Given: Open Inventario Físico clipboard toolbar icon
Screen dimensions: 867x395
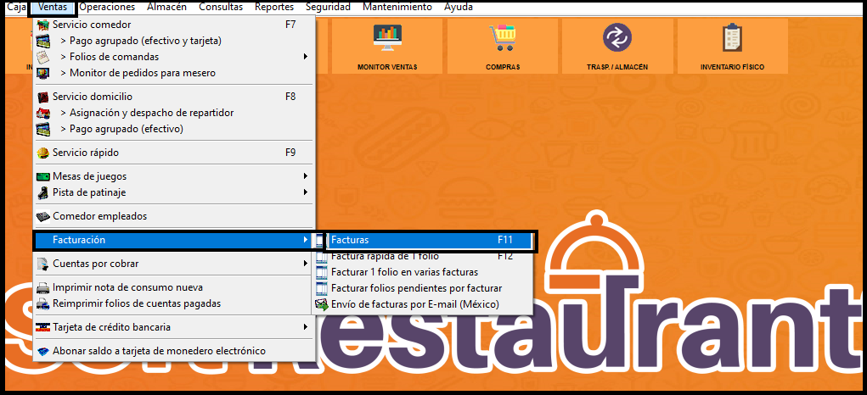Looking at the screenshot, I should pos(732,37).
